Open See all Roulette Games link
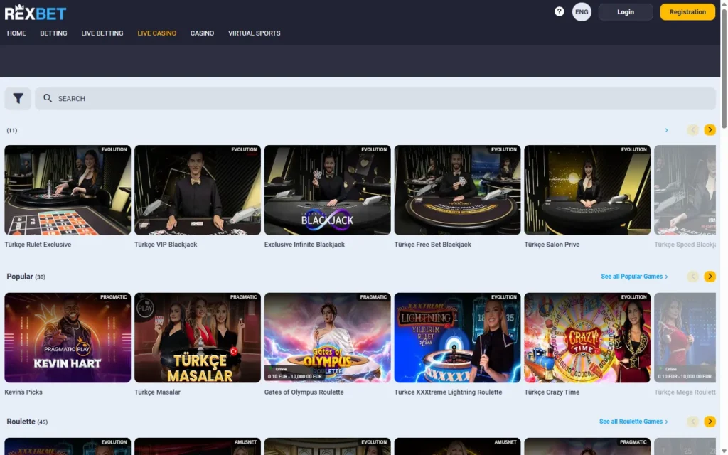The width and height of the screenshot is (728, 455). pyautogui.click(x=633, y=422)
